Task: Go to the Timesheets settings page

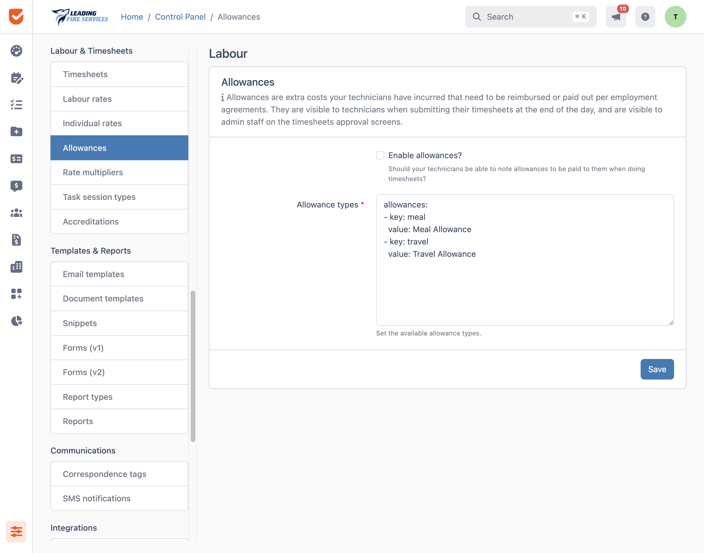Action: coord(119,74)
